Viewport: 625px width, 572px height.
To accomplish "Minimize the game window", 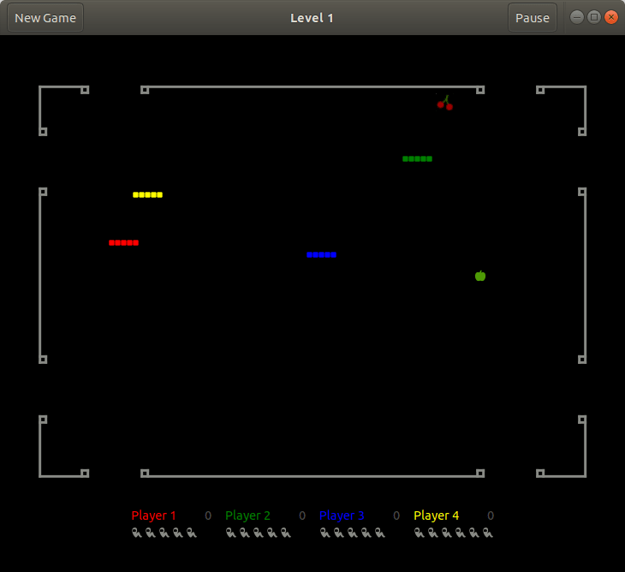I will tap(577, 17).
